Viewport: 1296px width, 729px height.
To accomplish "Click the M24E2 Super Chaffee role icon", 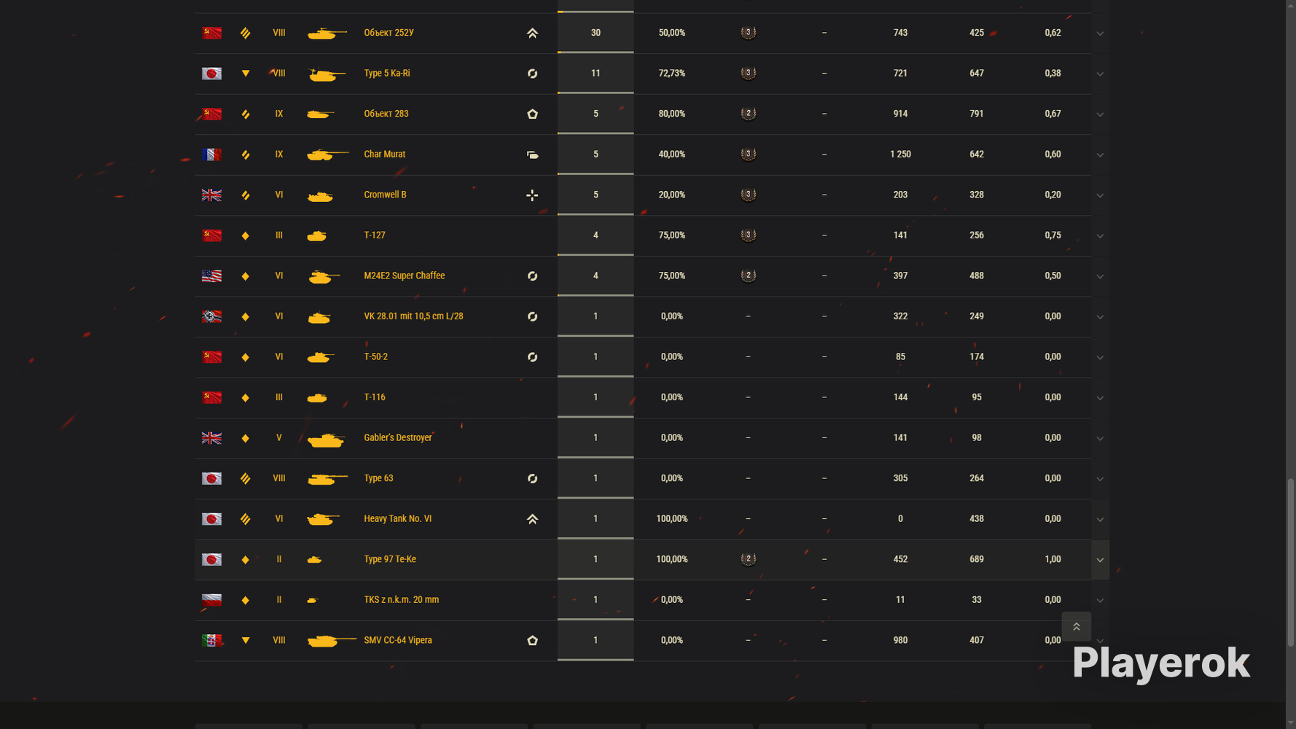I will coord(532,276).
